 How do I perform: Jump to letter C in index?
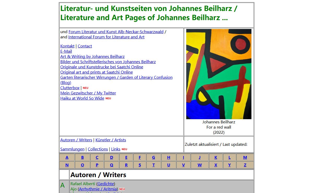[97, 158]
